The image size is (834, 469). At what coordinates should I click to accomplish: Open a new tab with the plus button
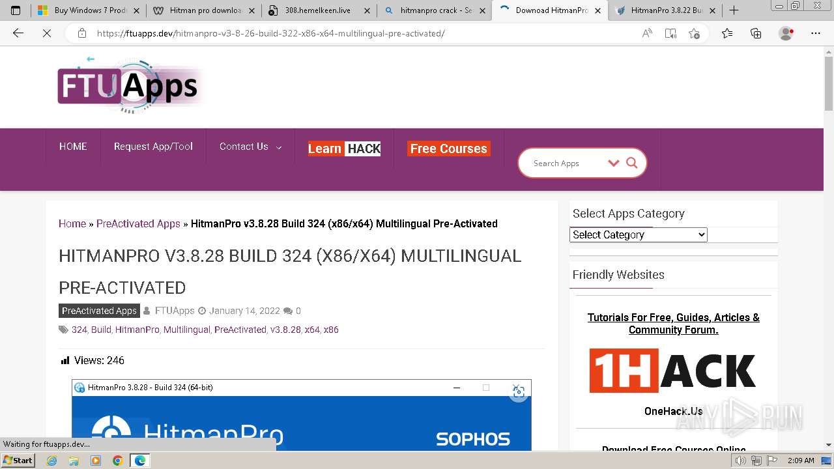point(734,10)
